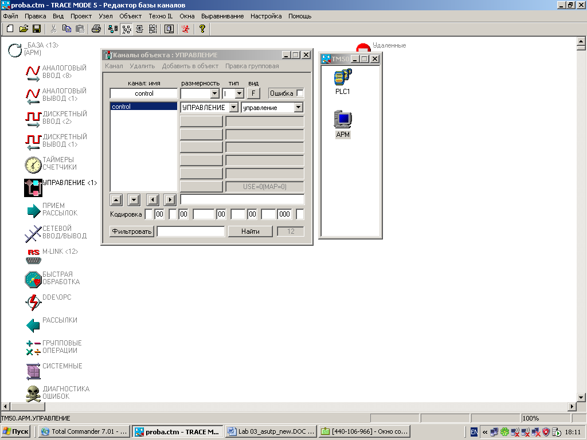Click the vertical scrollbar down arrow
Screen dimensions: 587x440
[581, 398]
